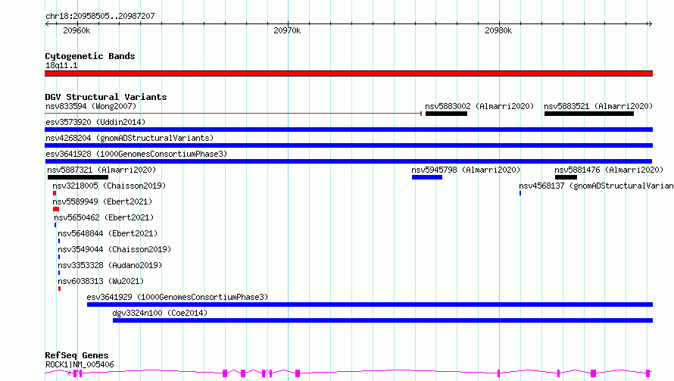Click the black nsv5881476 variant bar
The image size is (674, 381).
566,177
